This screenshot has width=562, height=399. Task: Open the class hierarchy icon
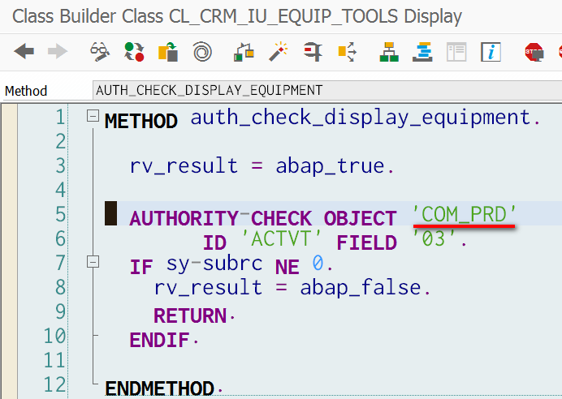(x=389, y=52)
